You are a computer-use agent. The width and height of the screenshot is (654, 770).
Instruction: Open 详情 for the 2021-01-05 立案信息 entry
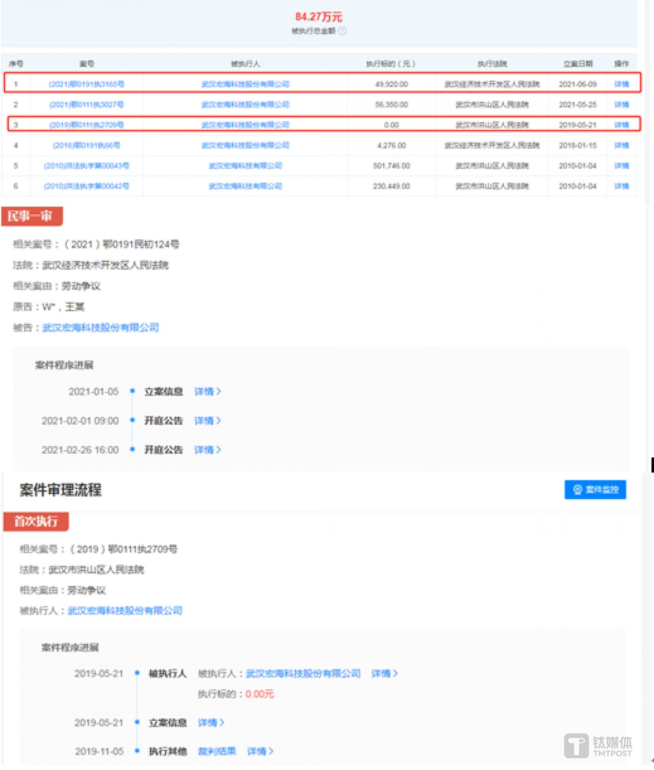coord(207,392)
